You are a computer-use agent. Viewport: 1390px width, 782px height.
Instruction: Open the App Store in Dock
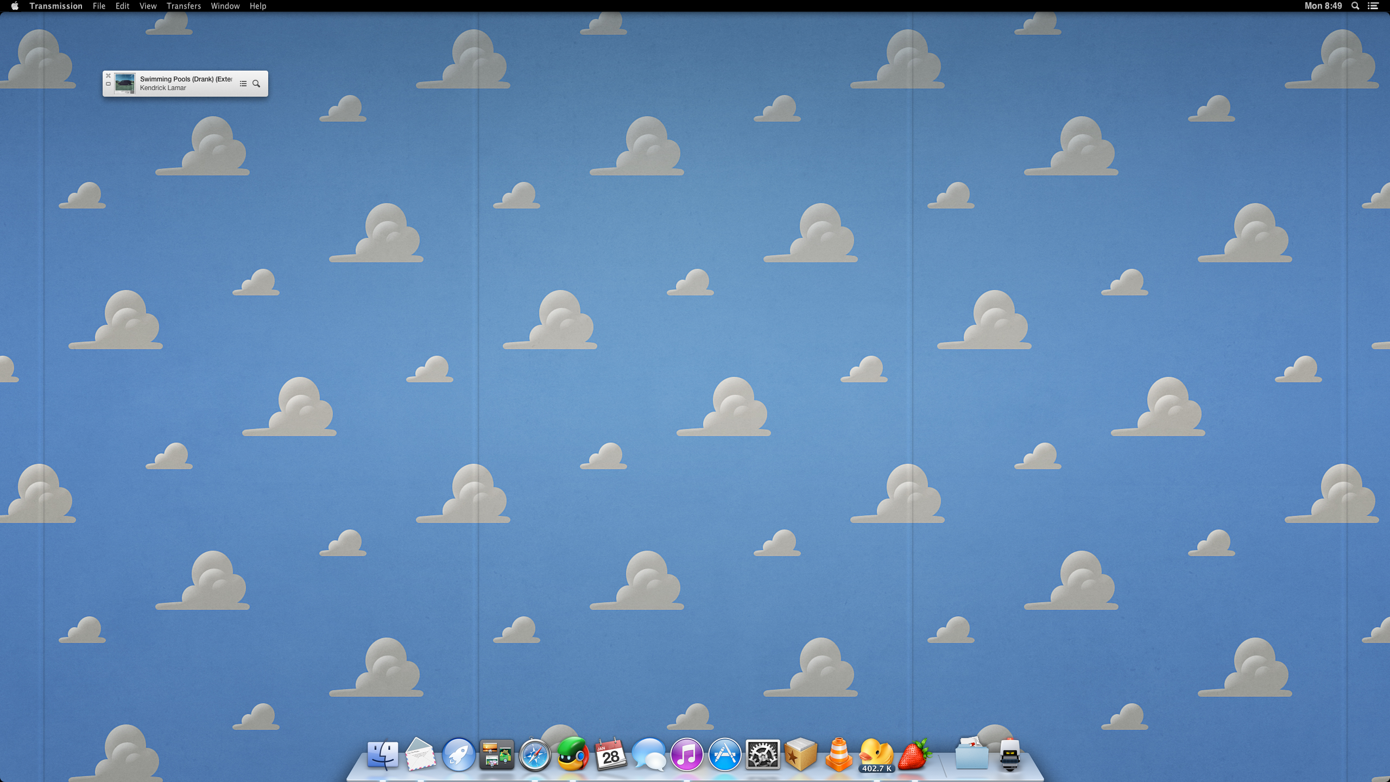point(725,755)
